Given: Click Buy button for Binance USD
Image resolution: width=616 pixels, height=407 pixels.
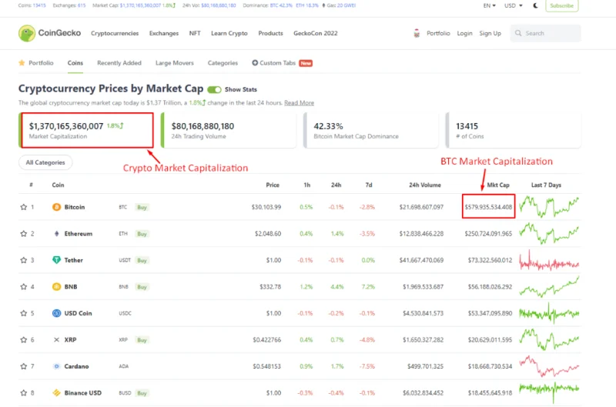Looking at the screenshot, I should (x=142, y=393).
